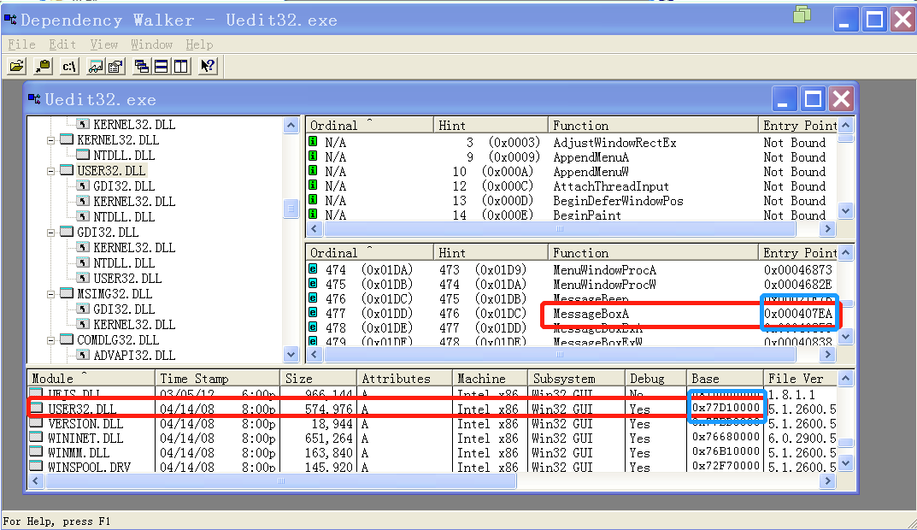Click the Copy toolbar icon

[42, 67]
